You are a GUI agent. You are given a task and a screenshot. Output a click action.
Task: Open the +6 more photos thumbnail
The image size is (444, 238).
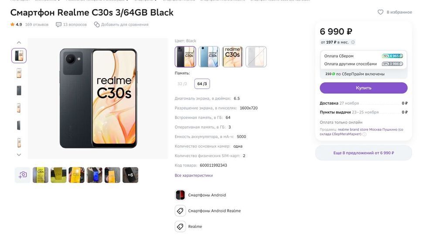tap(130, 175)
